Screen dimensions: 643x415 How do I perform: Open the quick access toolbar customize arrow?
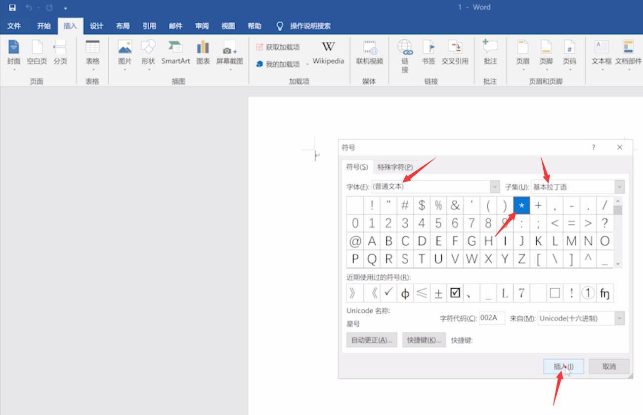[x=66, y=8]
